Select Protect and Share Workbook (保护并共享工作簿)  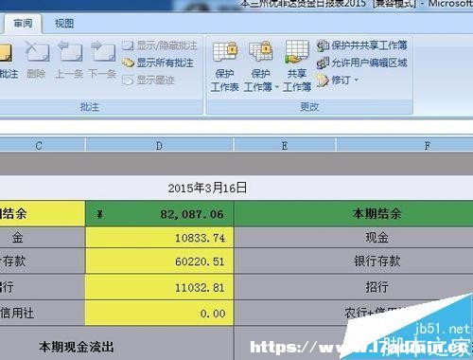coord(362,45)
